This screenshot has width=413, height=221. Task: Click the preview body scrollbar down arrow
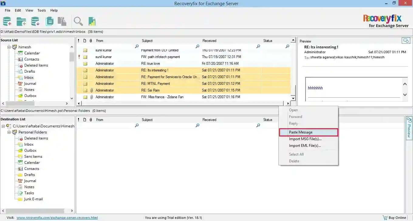point(405,95)
